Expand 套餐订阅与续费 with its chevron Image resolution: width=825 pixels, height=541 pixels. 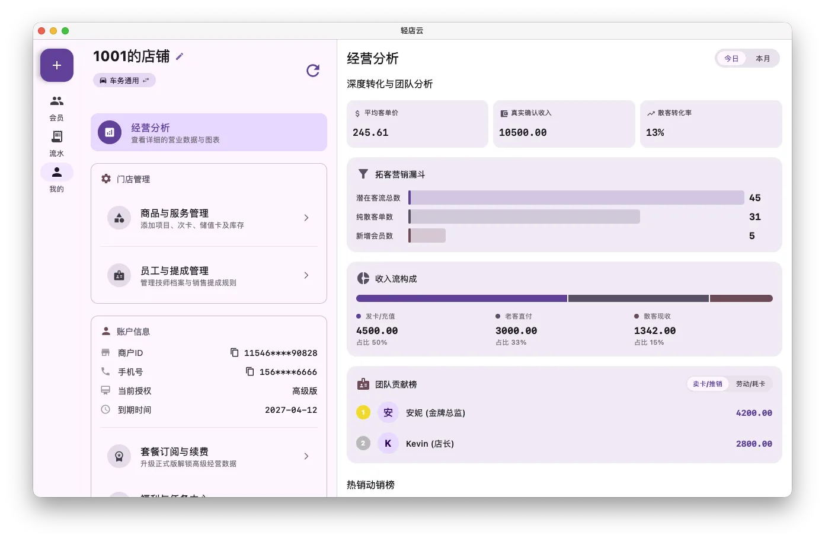[x=306, y=456]
